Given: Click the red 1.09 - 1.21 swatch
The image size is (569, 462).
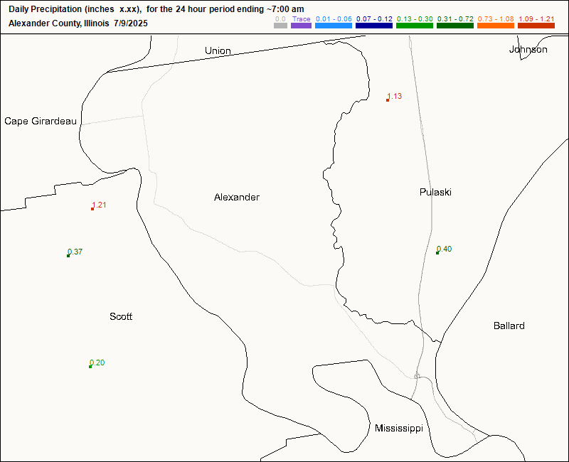Looking at the screenshot, I should tap(536, 26).
